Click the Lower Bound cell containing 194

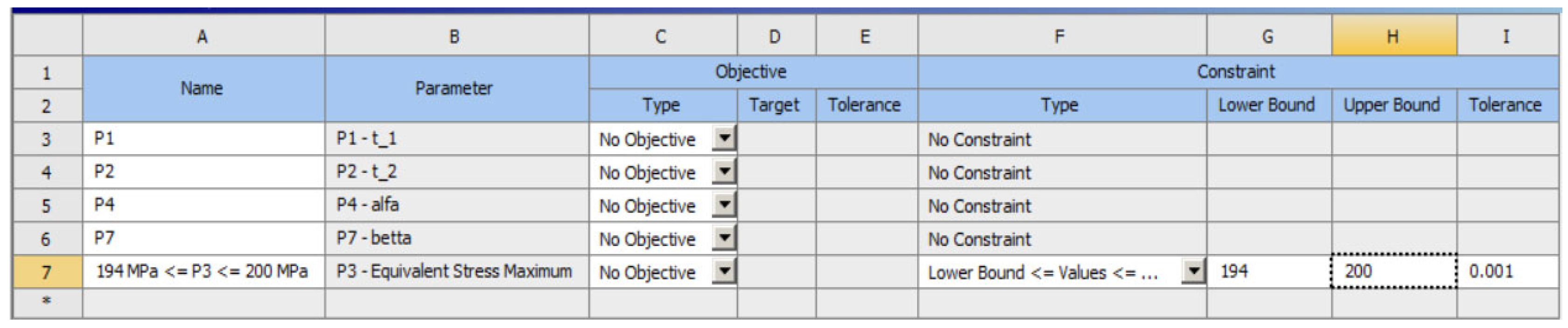[1268, 271]
